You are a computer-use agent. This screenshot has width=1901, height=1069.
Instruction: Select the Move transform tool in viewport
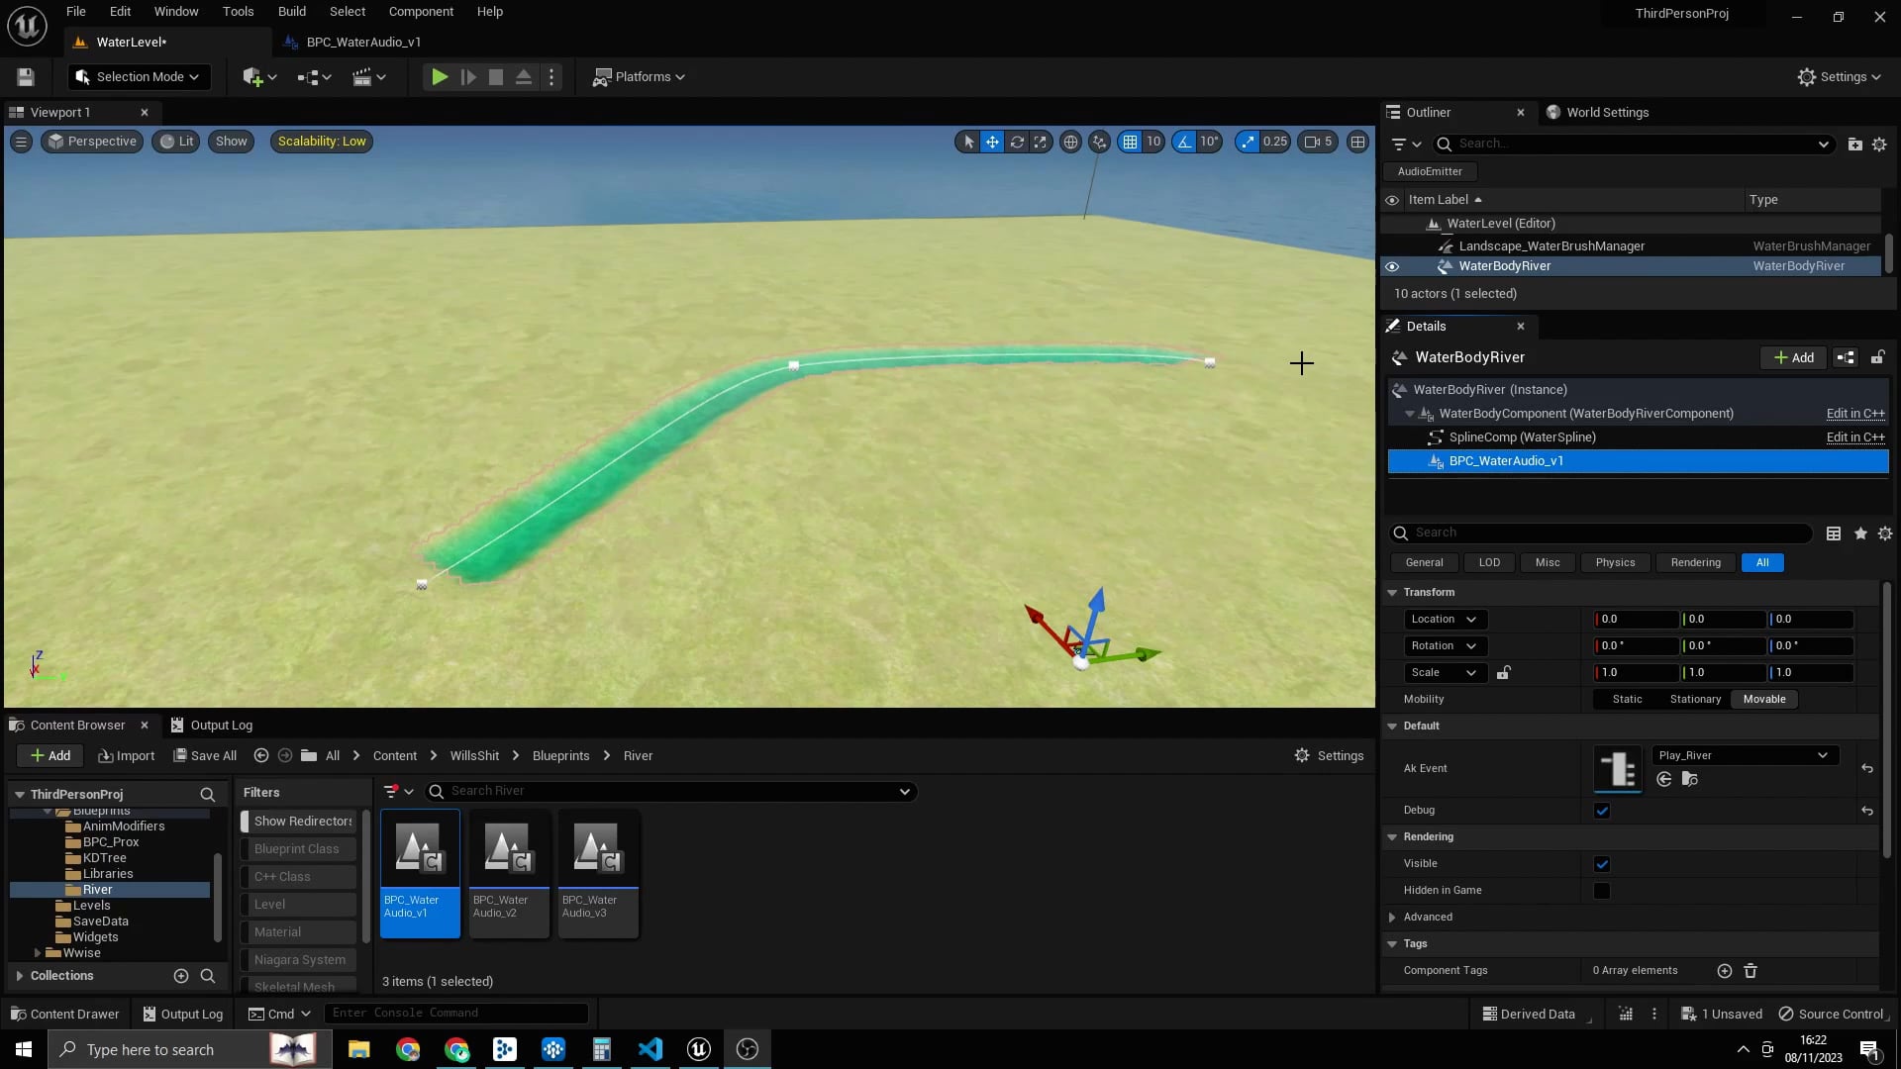click(x=992, y=142)
